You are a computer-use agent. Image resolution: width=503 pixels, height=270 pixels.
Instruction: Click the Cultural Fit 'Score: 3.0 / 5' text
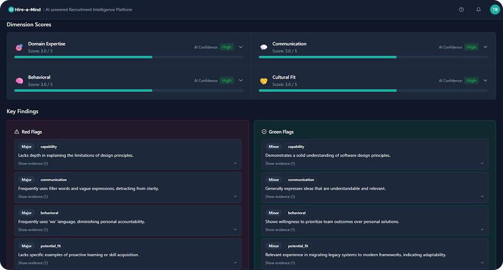pos(285,85)
